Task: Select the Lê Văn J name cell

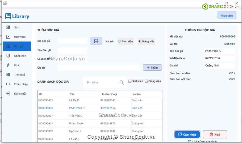Action: coord(84,139)
